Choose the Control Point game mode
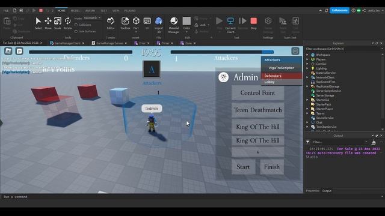The width and height of the screenshot is (385, 216). point(257,93)
